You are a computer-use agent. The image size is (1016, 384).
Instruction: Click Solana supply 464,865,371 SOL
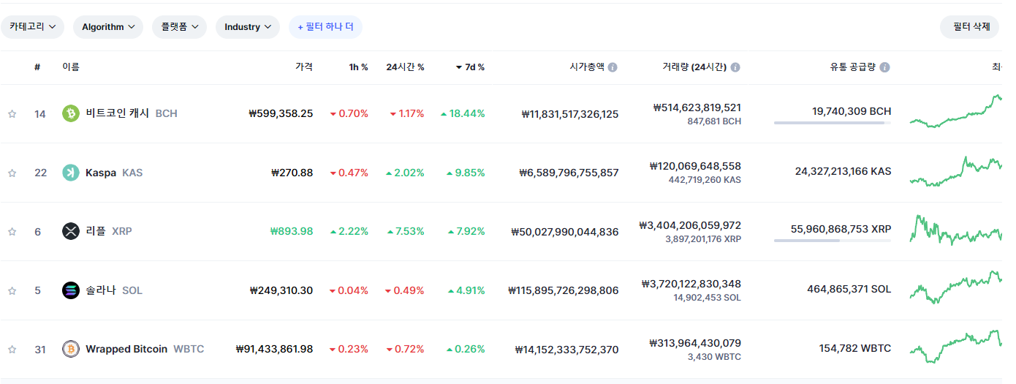tap(849, 289)
